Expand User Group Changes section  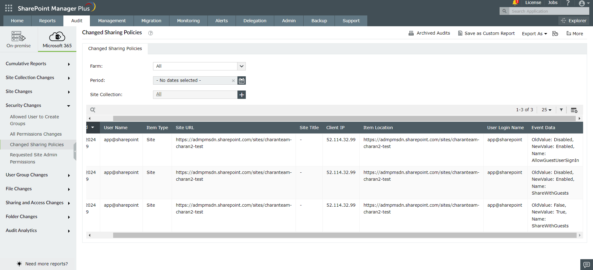click(38, 175)
